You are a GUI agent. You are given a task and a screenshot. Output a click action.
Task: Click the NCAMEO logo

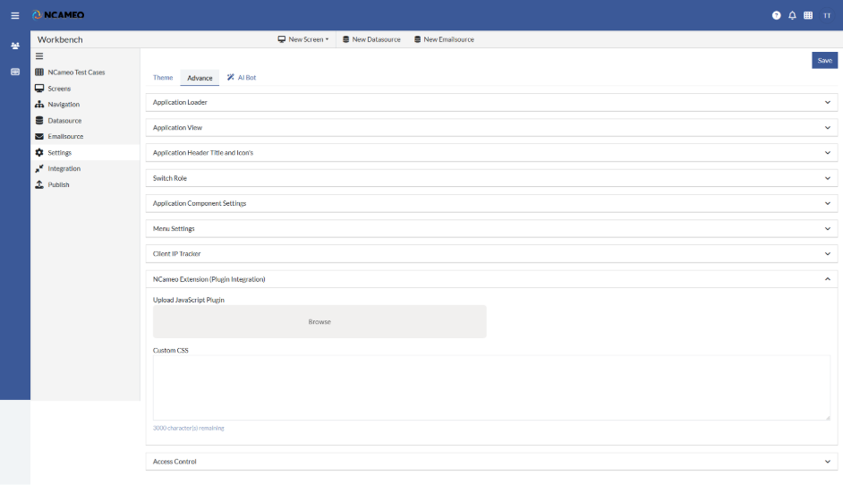point(58,15)
